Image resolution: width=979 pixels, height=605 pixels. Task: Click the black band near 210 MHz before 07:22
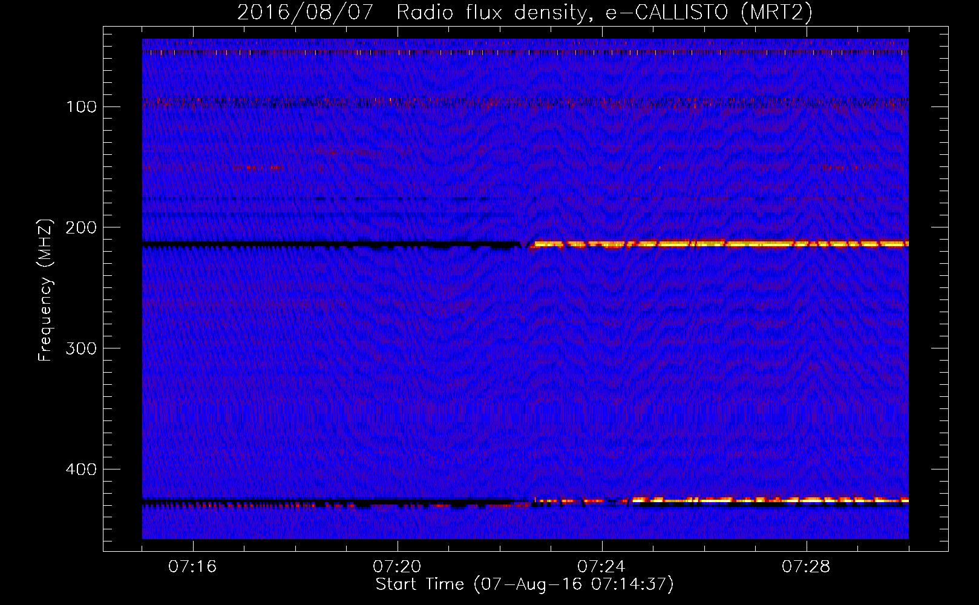332,245
